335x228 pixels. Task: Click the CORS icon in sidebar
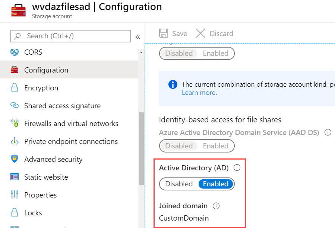pos(15,52)
